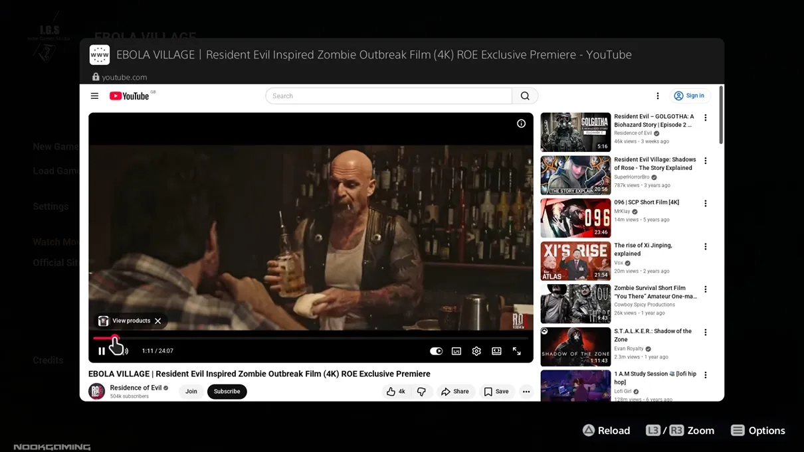Image resolution: width=804 pixels, height=452 pixels.
Task: Click the www browser icon
Action: (100, 54)
